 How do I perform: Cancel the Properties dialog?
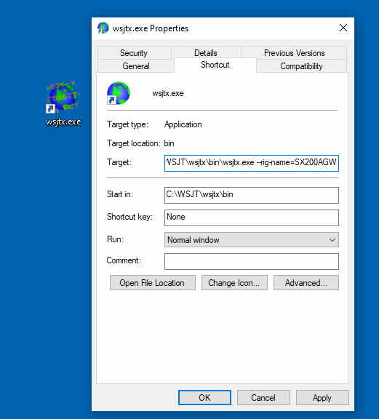point(263,397)
